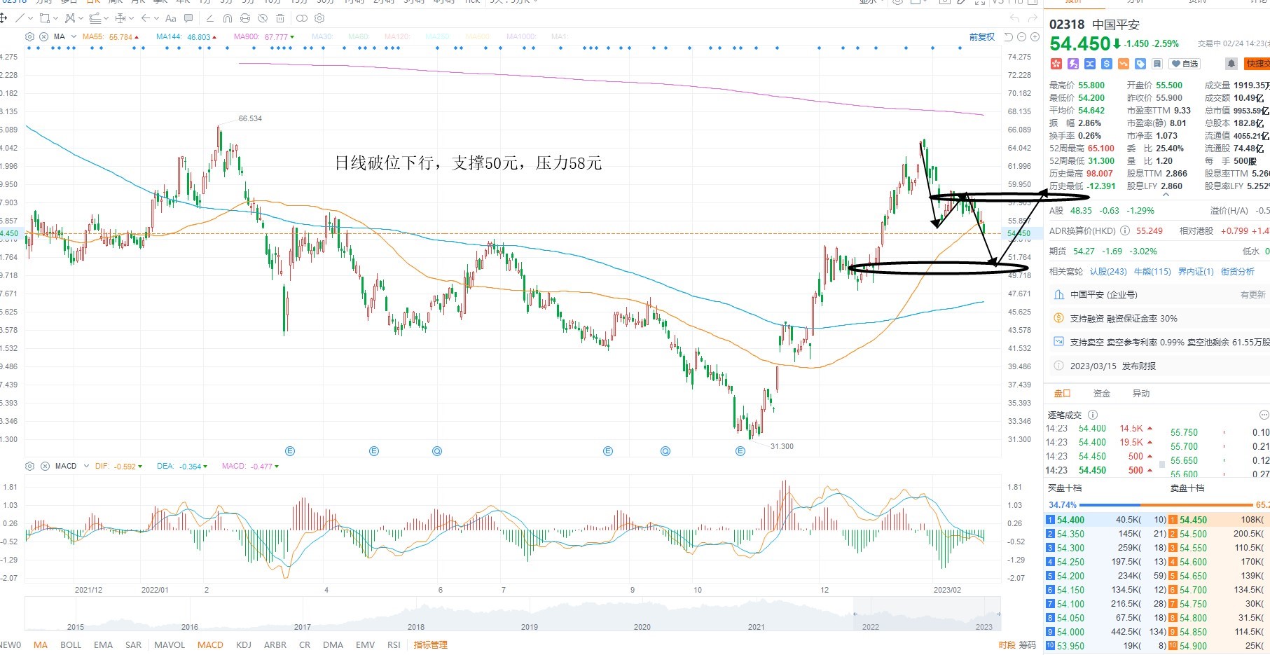Toggle the BOLL indicator on
This screenshot has height=655, width=1270.
coord(71,644)
